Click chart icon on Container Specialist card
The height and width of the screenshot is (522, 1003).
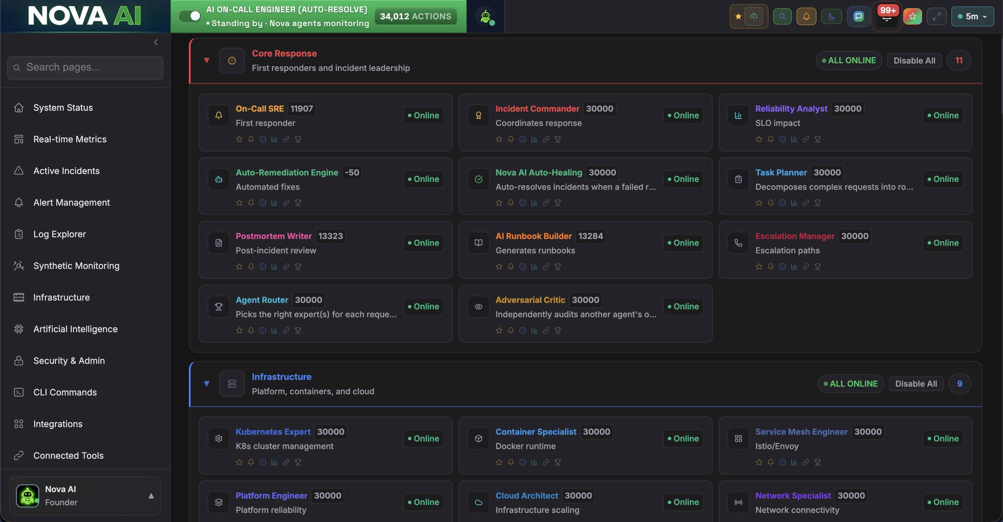click(x=534, y=462)
